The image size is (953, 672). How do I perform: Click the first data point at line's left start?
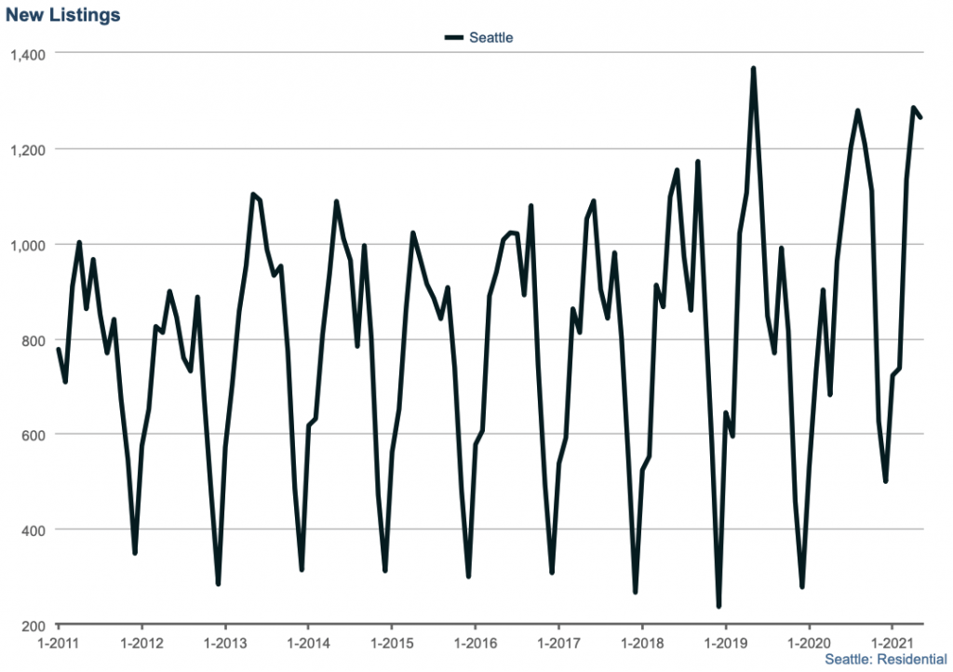click(x=58, y=349)
